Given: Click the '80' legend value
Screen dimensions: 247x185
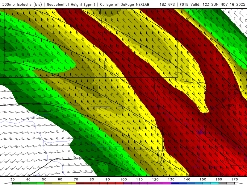Looking at the screenshot, I should tap(92, 179).
